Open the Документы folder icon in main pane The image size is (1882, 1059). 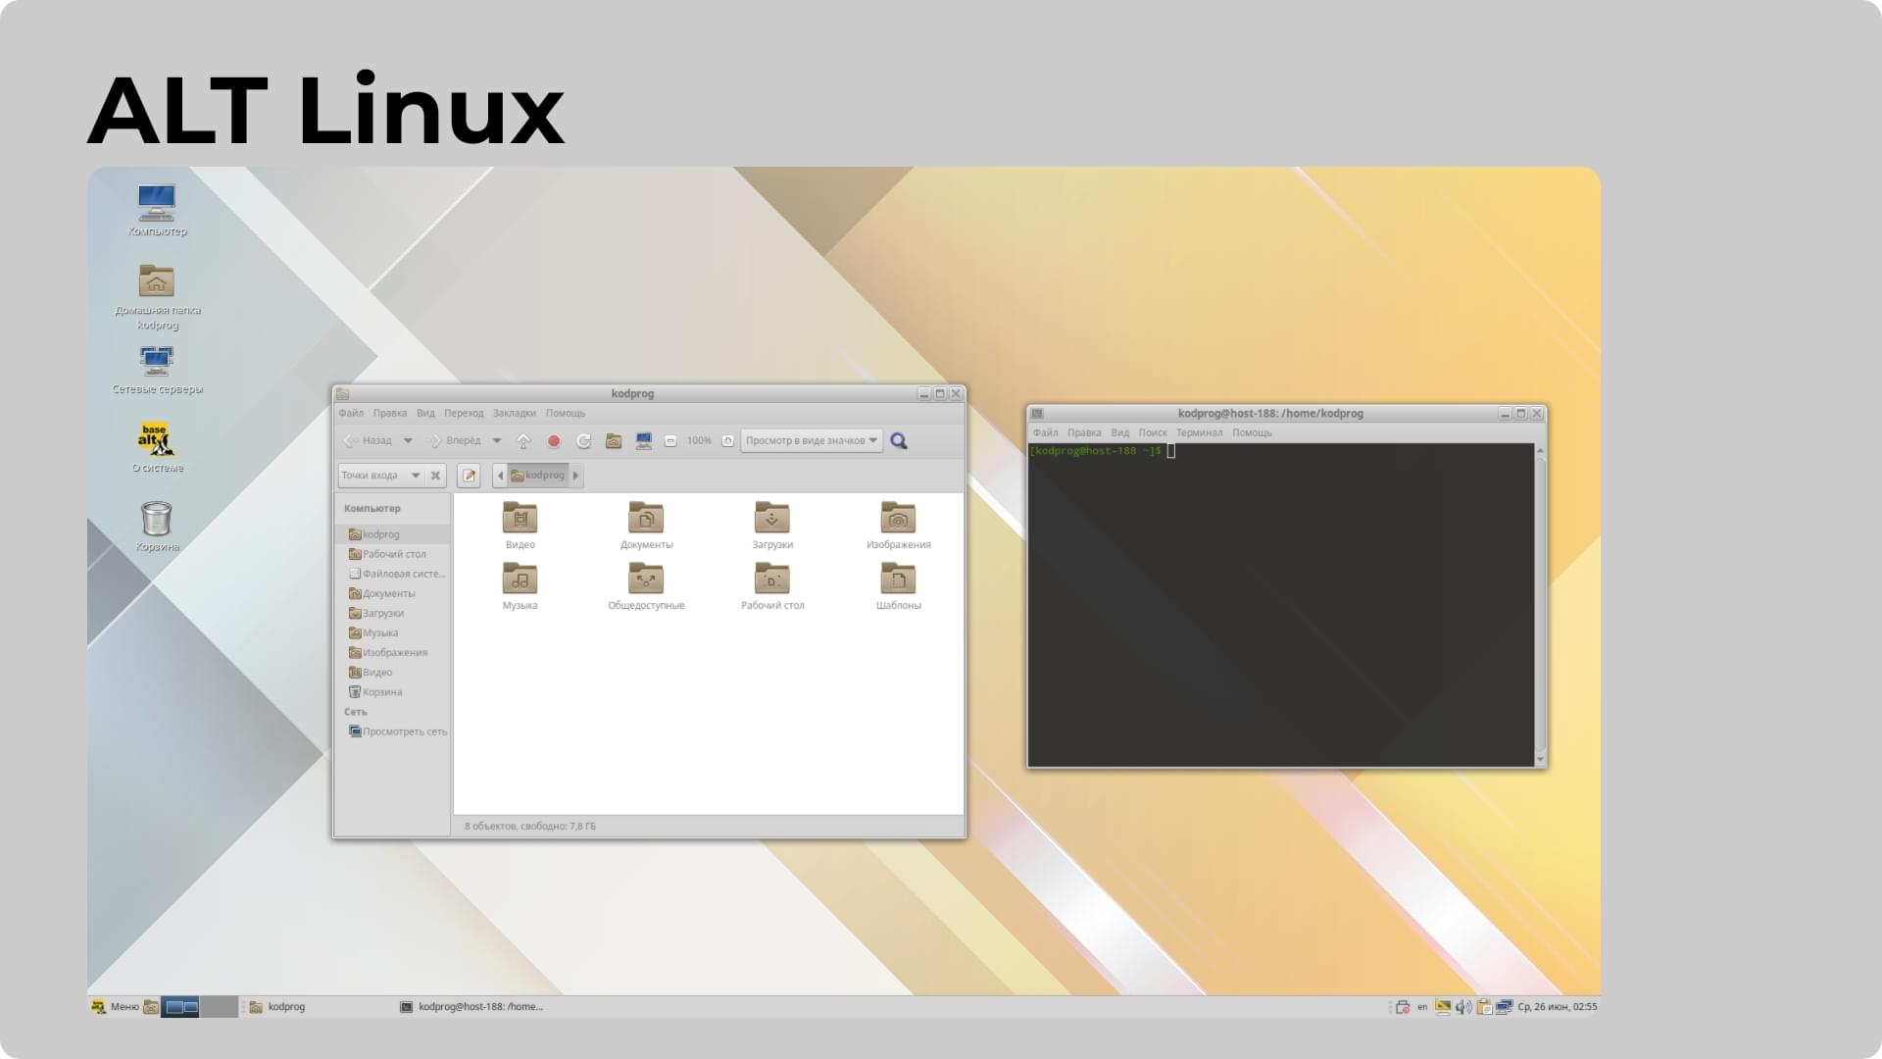point(646,526)
